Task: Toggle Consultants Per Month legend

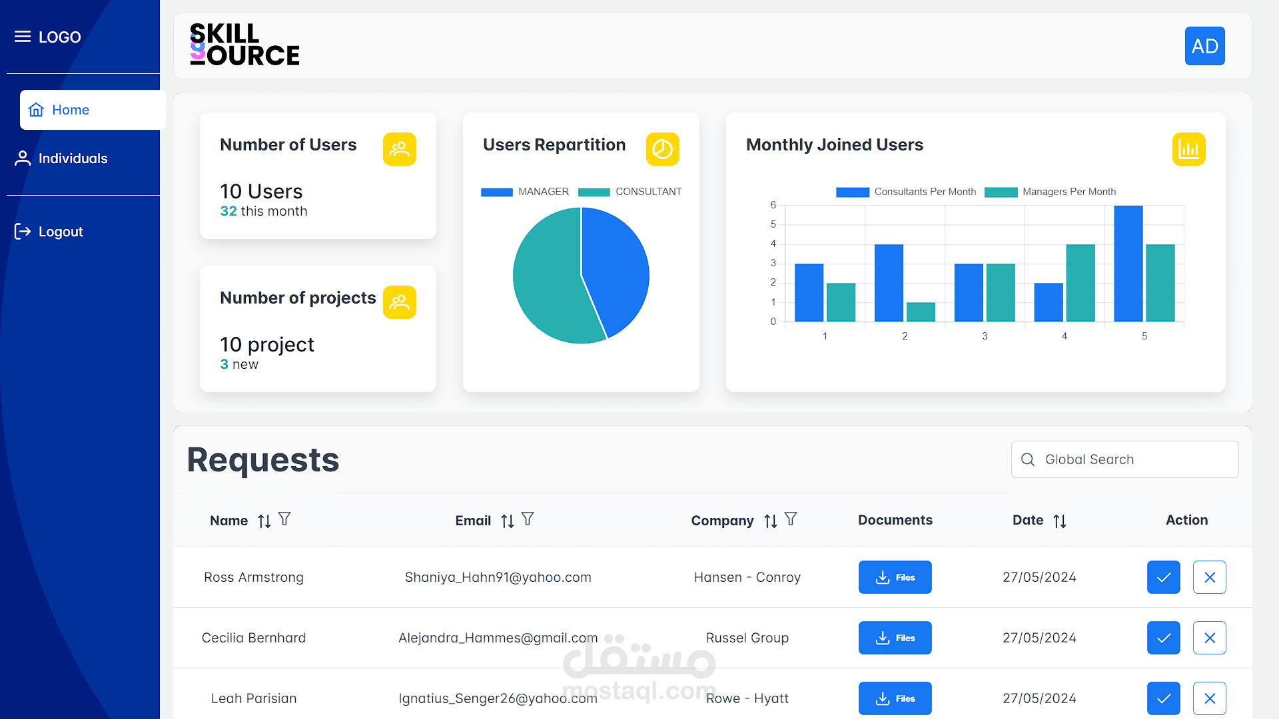Action: [x=906, y=192]
